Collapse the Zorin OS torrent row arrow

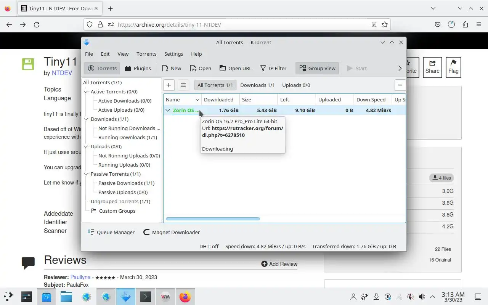(168, 110)
